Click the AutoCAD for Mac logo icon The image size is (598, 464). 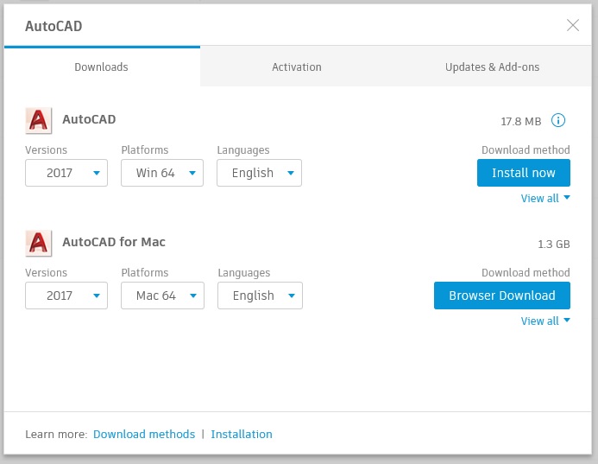[39, 243]
